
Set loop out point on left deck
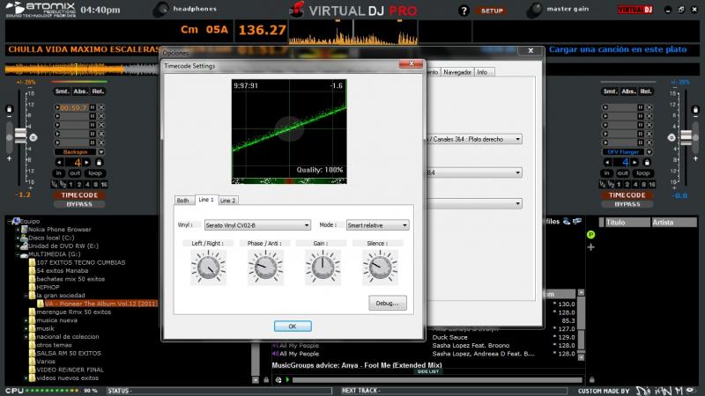click(75, 172)
